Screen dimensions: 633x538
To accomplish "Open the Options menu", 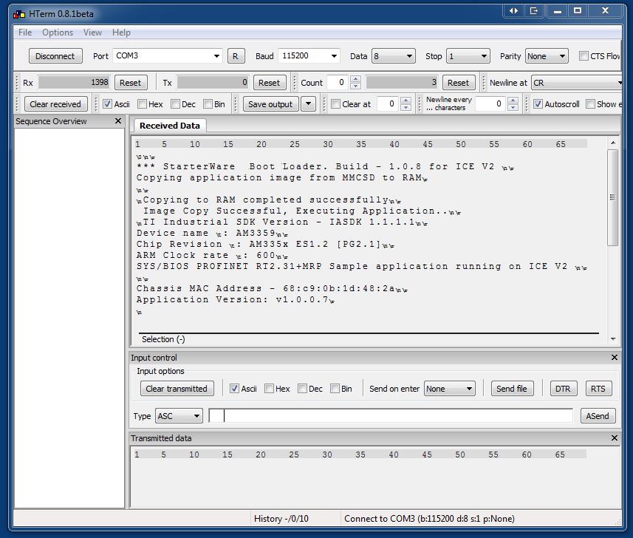I will 57,33.
